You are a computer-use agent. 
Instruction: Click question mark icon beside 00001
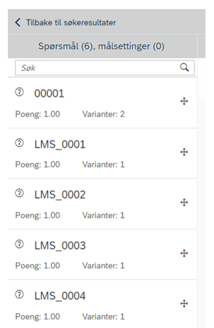[x=19, y=92]
